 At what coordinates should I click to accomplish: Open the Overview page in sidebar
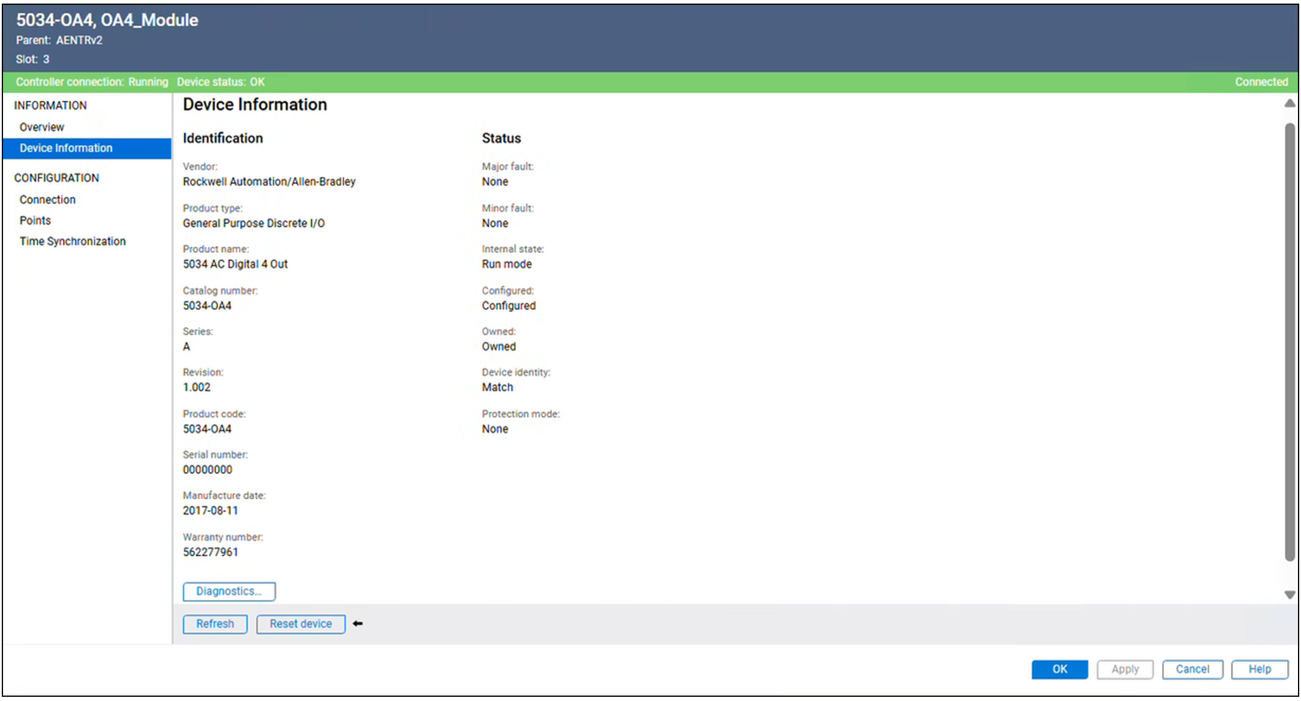point(41,127)
